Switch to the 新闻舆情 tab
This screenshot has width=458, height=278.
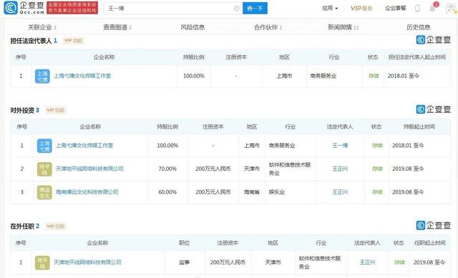pos(343,27)
